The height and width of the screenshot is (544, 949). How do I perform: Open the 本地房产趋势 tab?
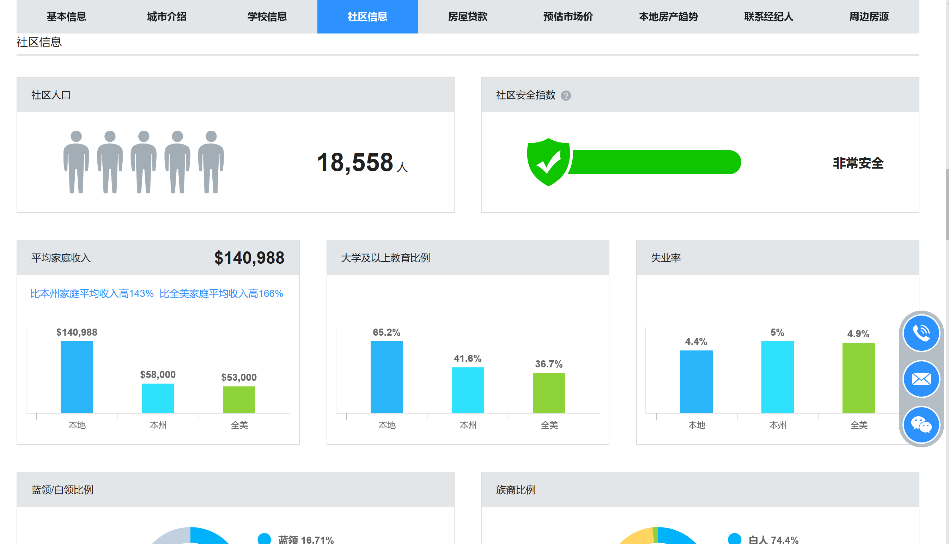click(668, 17)
